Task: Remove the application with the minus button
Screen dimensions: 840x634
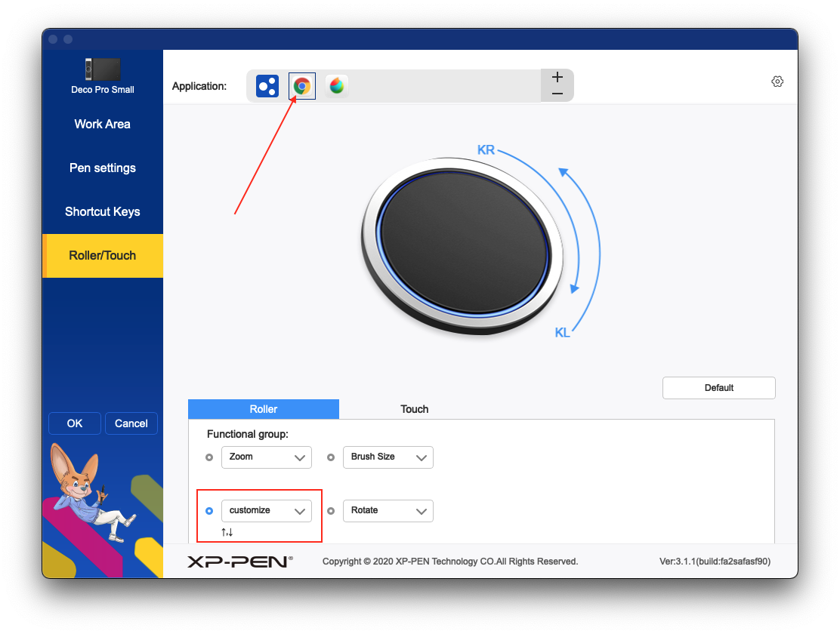Action: pos(557,94)
